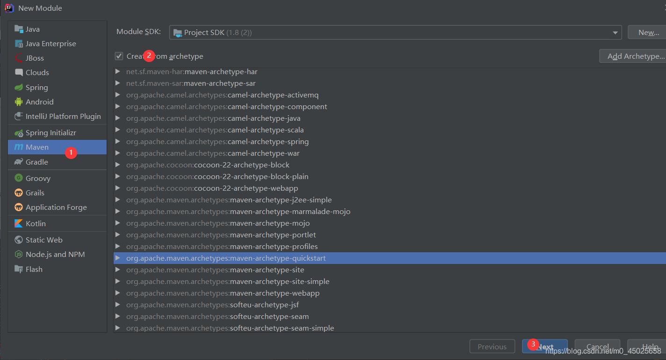Select Java module type
Image resolution: width=666 pixels, height=360 pixels.
coord(57,29)
